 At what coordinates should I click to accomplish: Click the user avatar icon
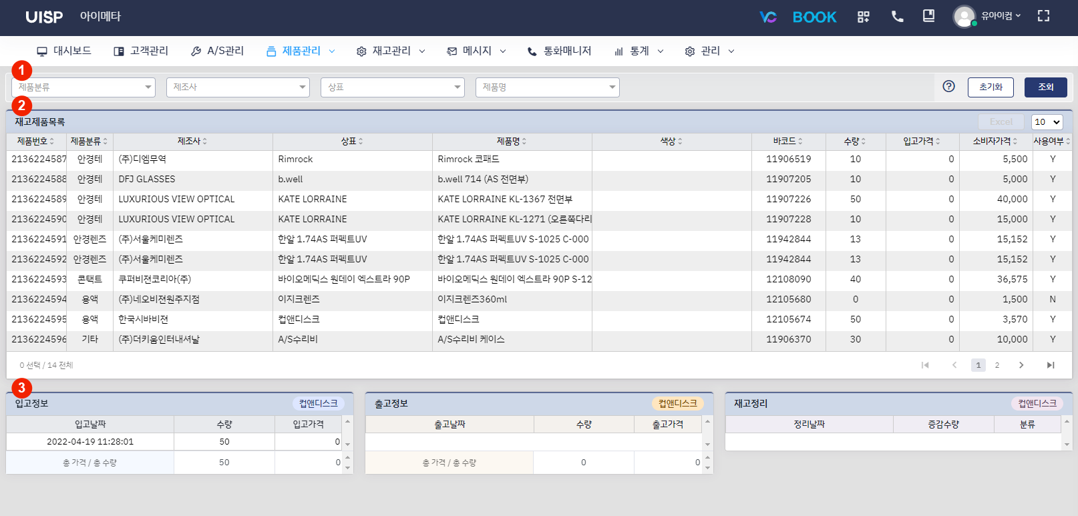coord(964,17)
